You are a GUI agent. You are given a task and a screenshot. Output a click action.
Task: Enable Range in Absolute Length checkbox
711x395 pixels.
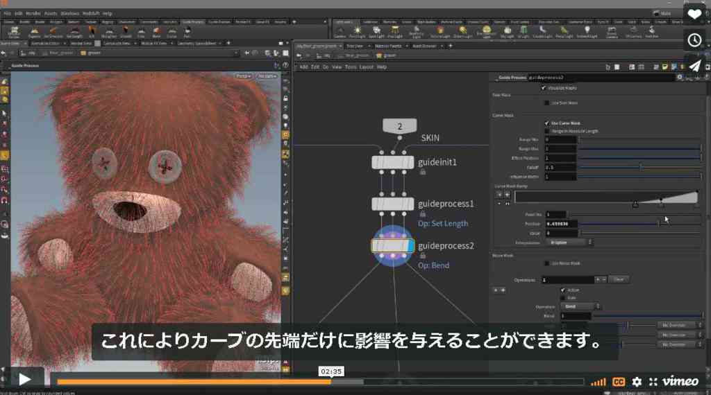[547, 131]
